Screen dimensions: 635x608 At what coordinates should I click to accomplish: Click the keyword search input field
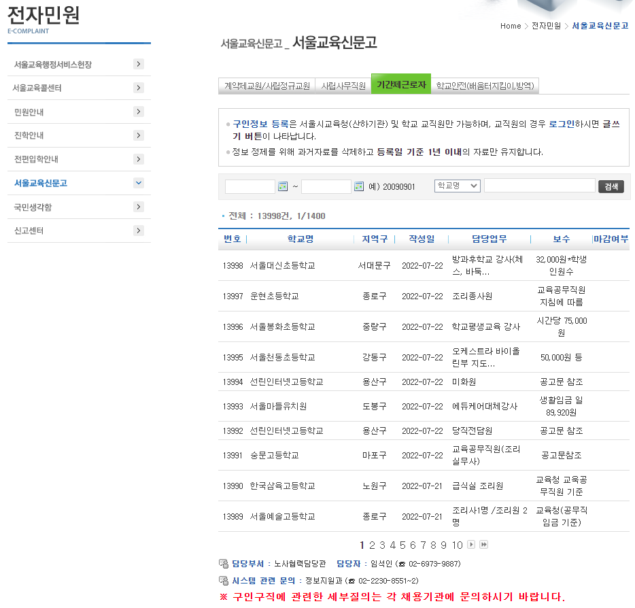539,186
